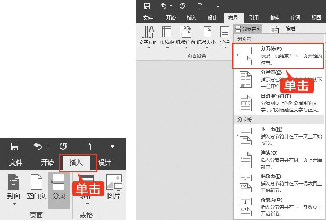Click the Undo arrow in left toolbar
The height and width of the screenshot is (220, 326).
[38, 146]
